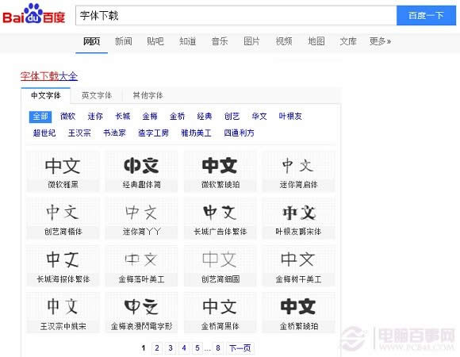Filter fonts by 创艺
Viewport: 460px width, 357px height.
(232, 117)
